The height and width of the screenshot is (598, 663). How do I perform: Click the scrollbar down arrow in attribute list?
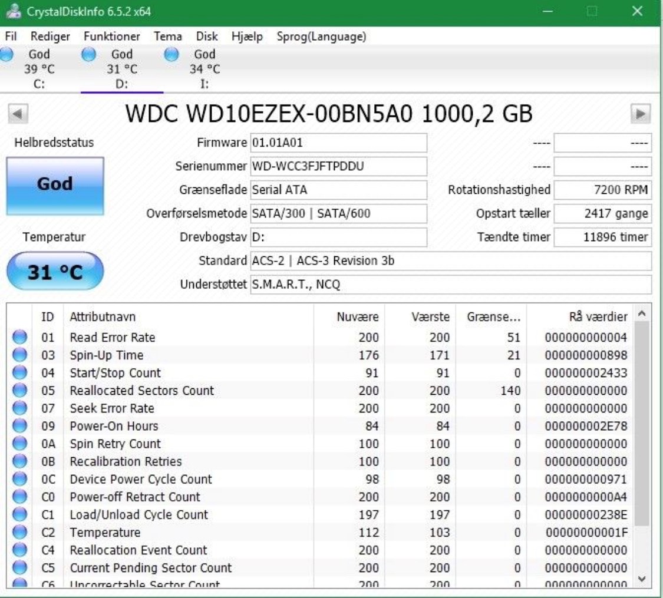tap(642, 579)
